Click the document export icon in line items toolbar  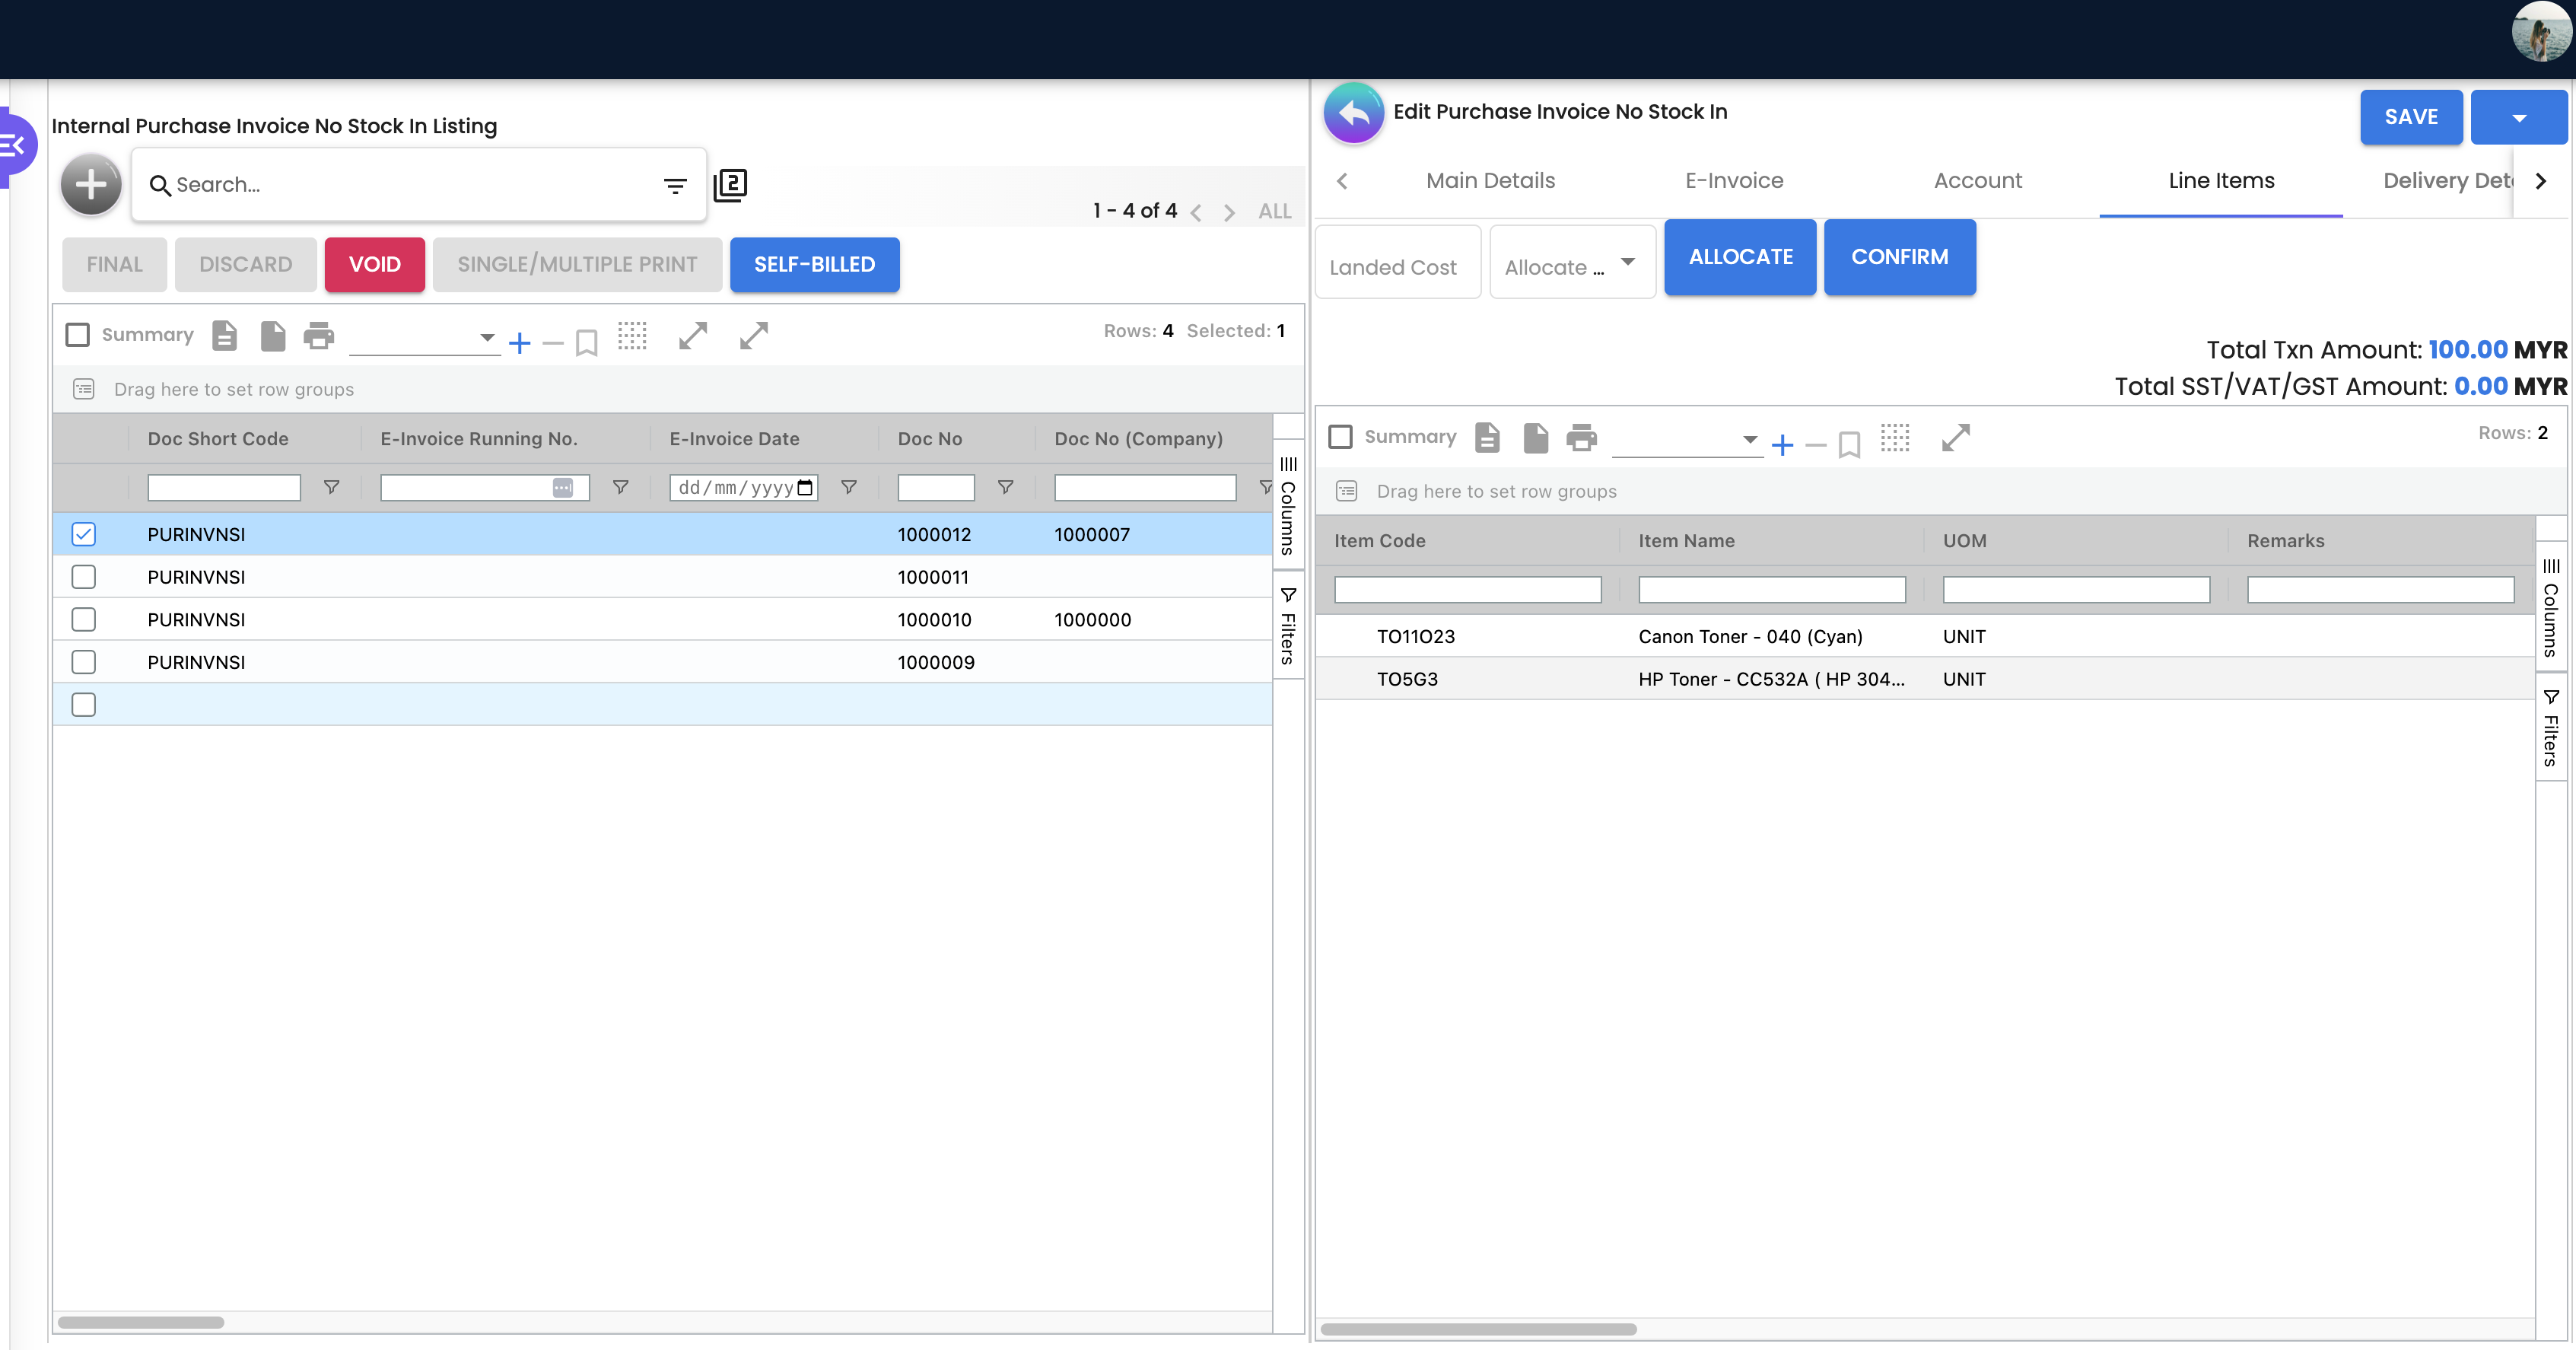tap(1487, 438)
